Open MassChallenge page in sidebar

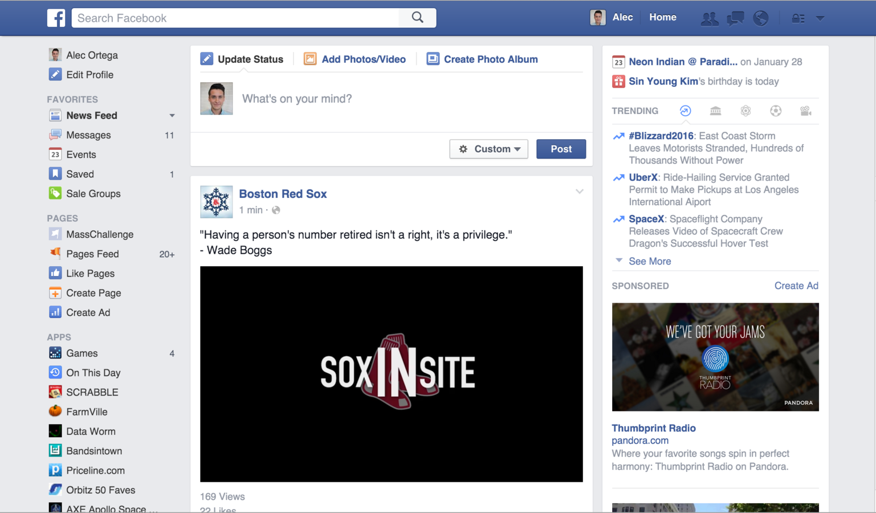[100, 234]
